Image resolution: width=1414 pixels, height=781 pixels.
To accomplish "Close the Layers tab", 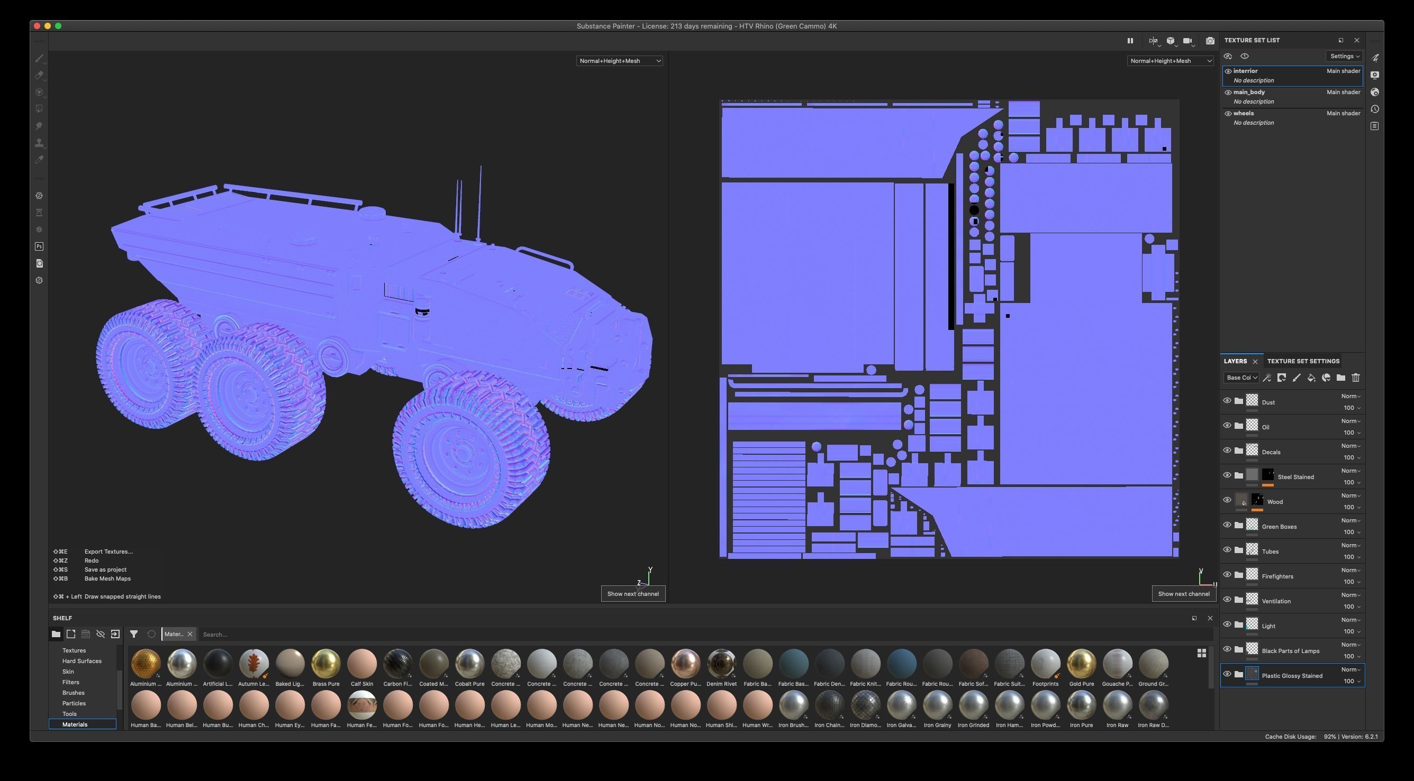I will (1255, 362).
